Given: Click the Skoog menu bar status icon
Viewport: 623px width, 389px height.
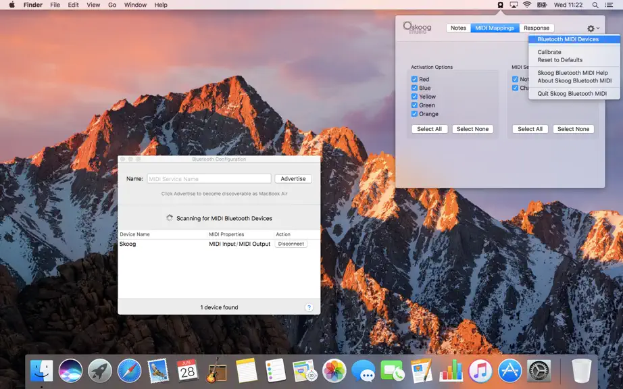Looking at the screenshot, I should (x=500, y=5).
